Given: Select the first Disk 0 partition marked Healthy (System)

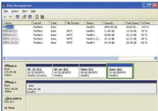Looking at the screenshot, I should (x=39, y=71).
